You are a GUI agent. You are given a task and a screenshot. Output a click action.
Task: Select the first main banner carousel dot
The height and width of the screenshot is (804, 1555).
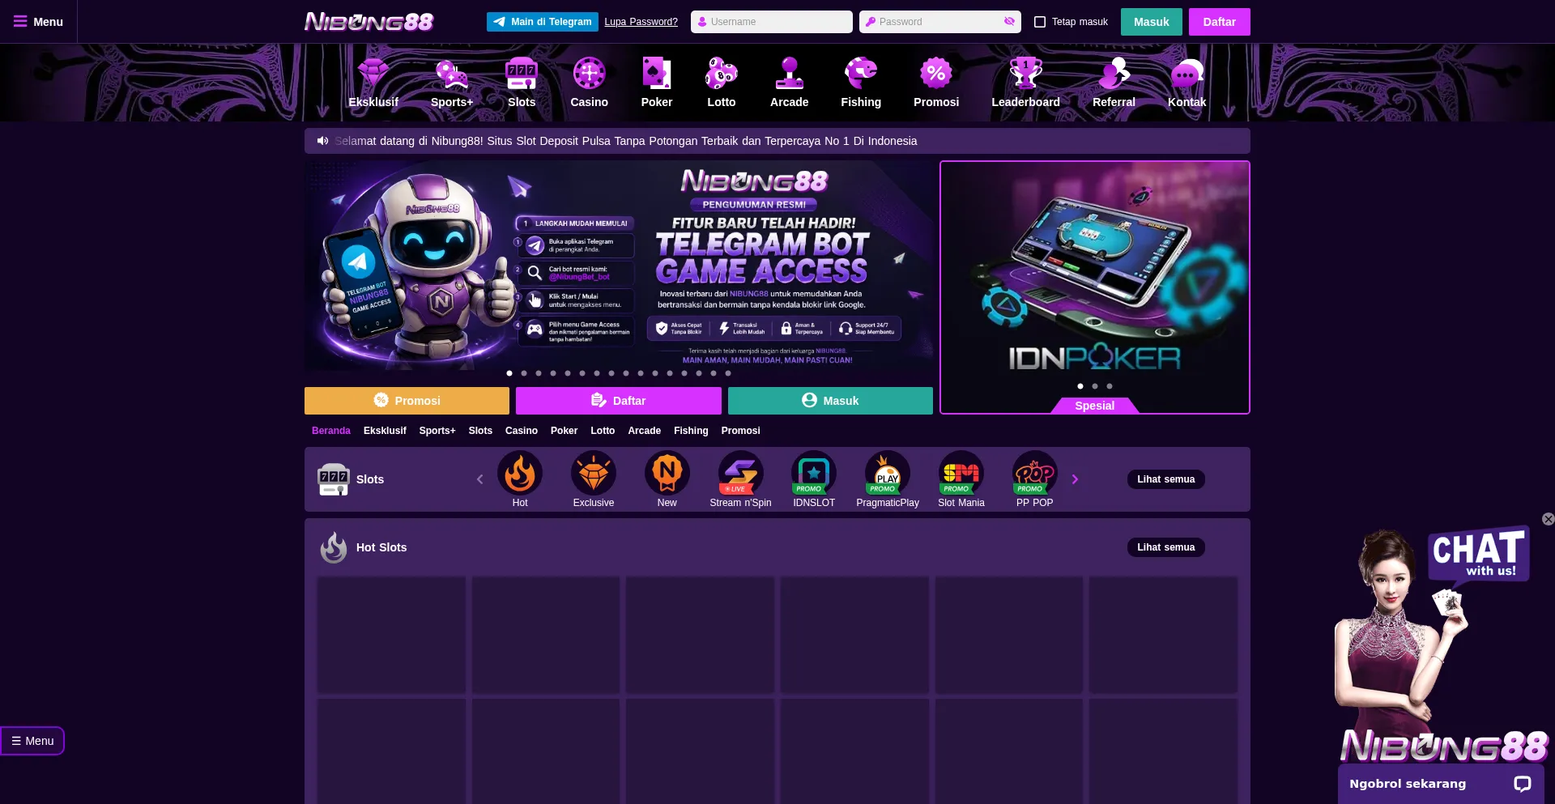[x=509, y=373]
